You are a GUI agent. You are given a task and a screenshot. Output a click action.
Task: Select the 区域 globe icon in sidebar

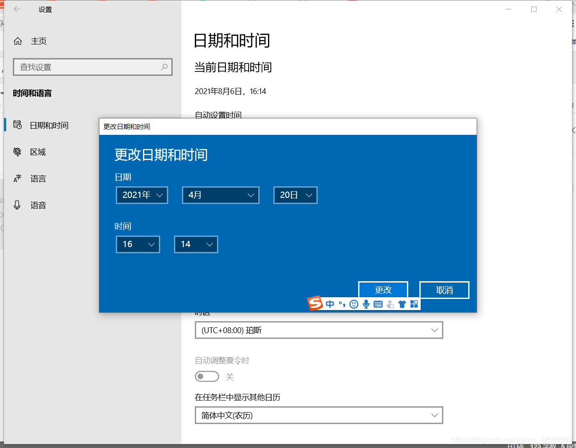click(17, 152)
